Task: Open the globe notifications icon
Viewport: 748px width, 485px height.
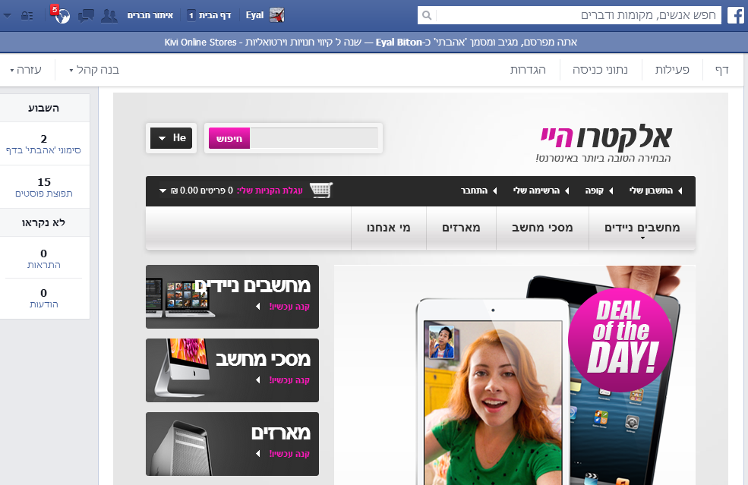Action: click(61, 14)
